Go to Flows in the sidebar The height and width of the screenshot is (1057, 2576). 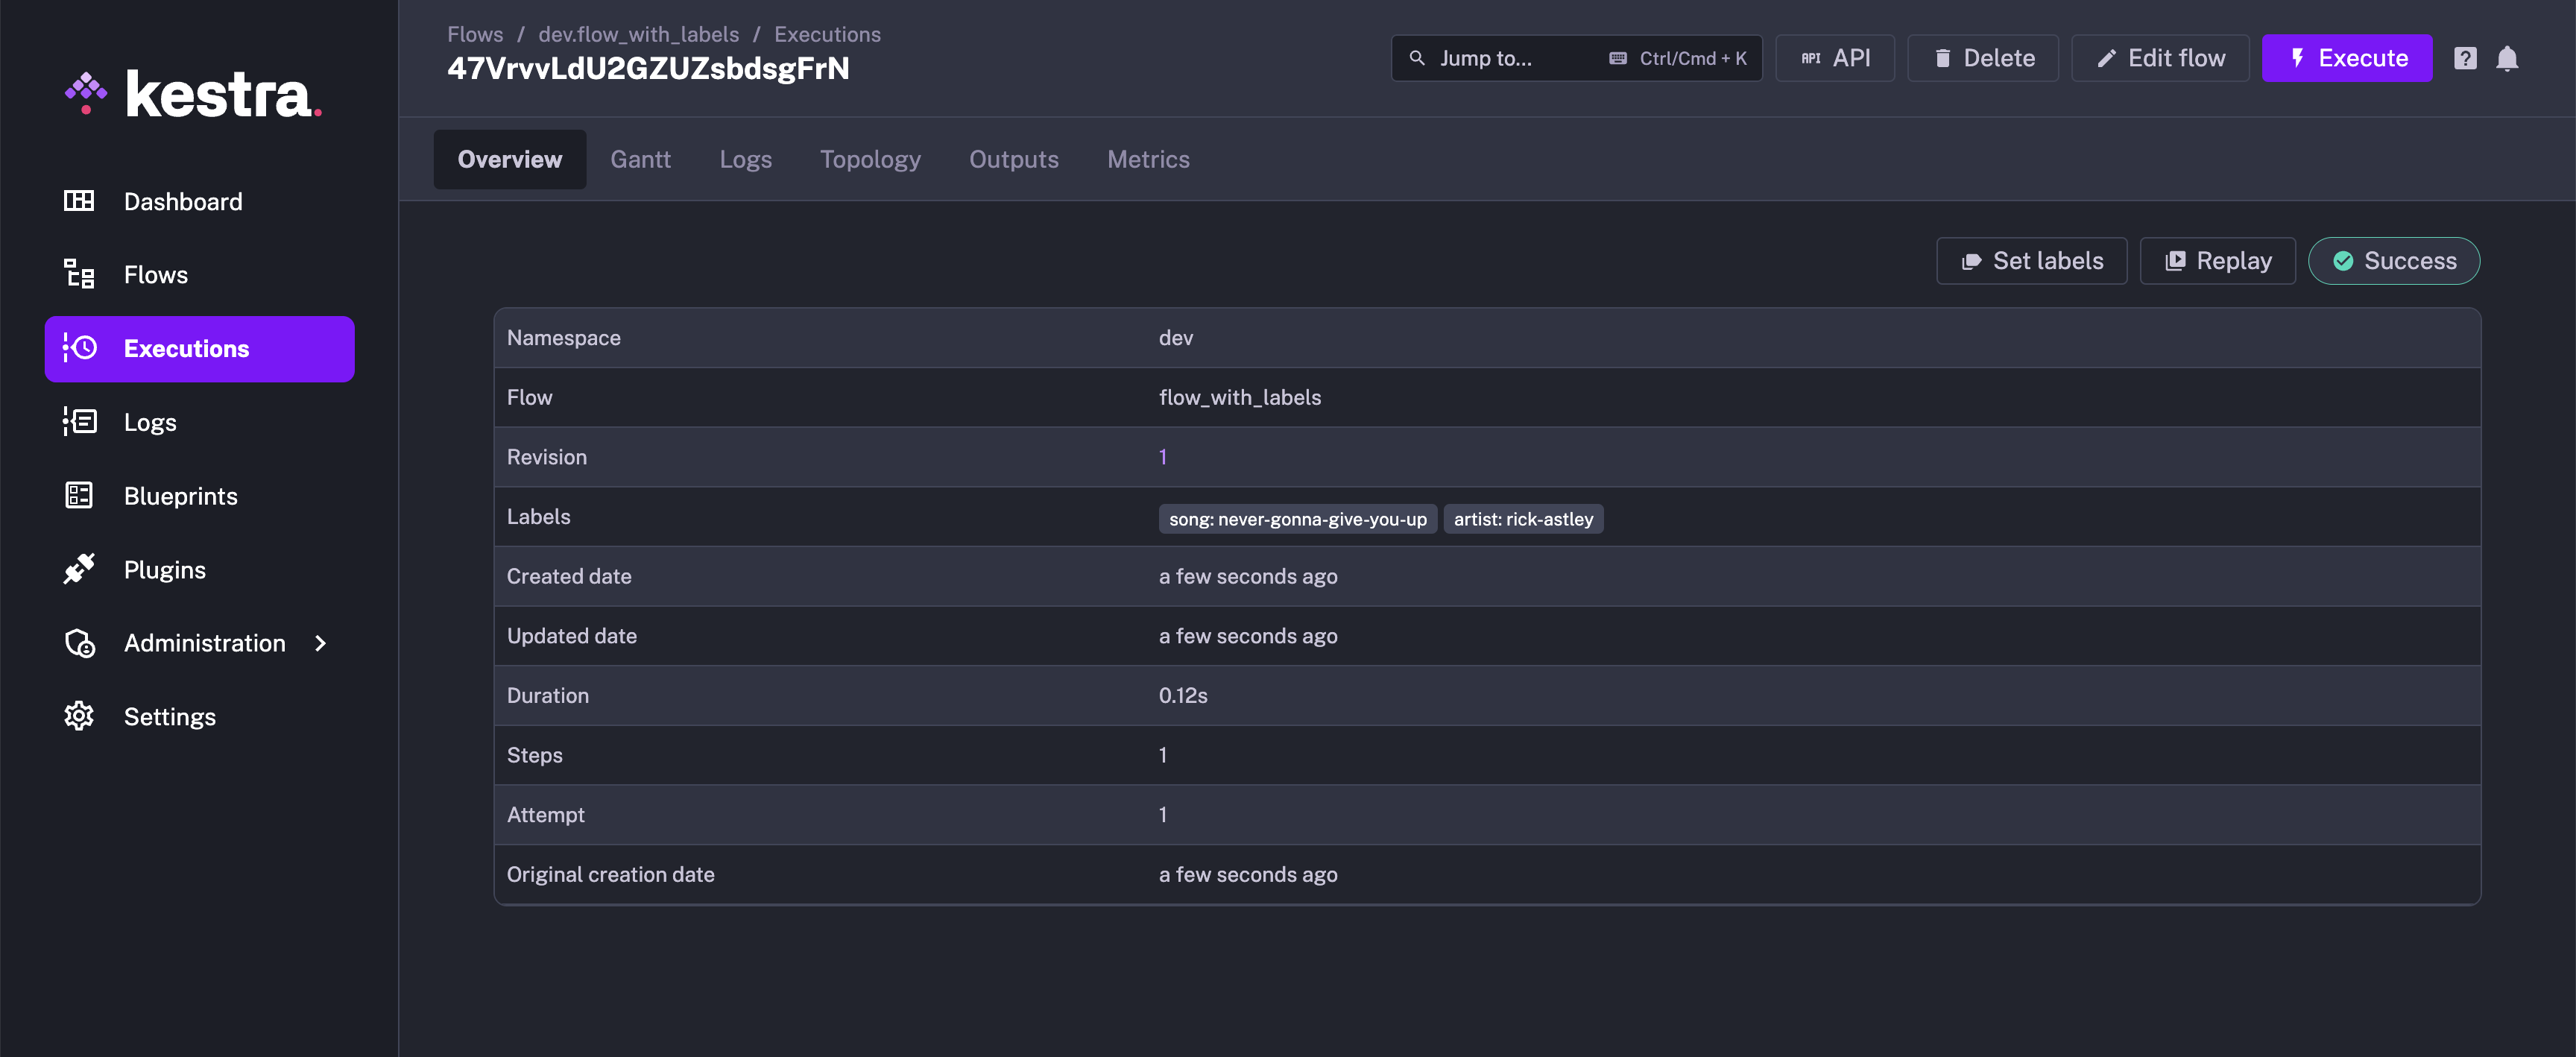(155, 275)
